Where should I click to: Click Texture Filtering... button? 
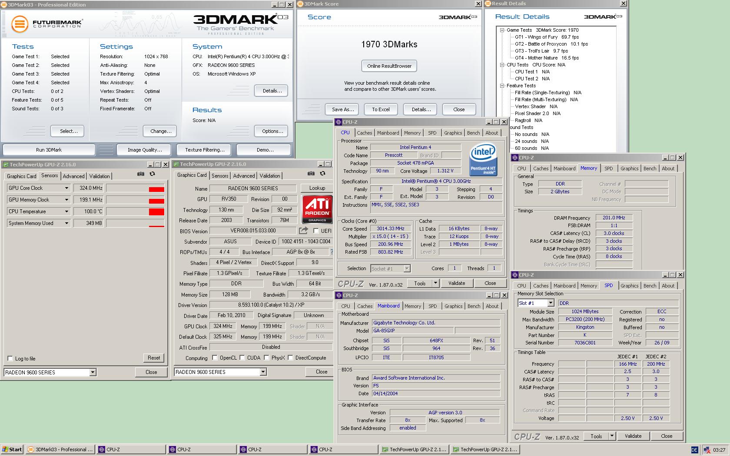pos(205,150)
